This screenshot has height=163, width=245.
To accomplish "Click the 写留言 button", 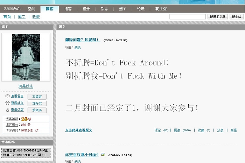I will point(37,97).
